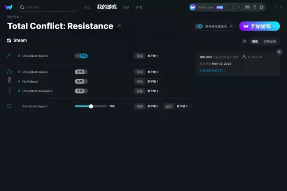Click the WeModder user avatar
The image size is (287, 191).
point(193,7)
